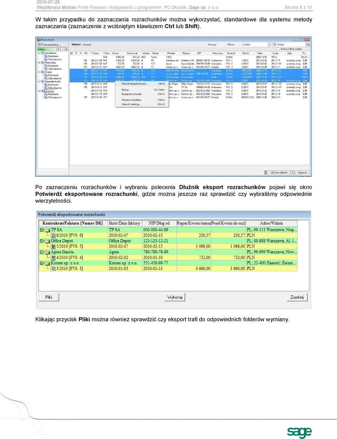Choose 'Kopiuj do schowka' from context menu
337x439 pixels.
(x=142, y=94)
